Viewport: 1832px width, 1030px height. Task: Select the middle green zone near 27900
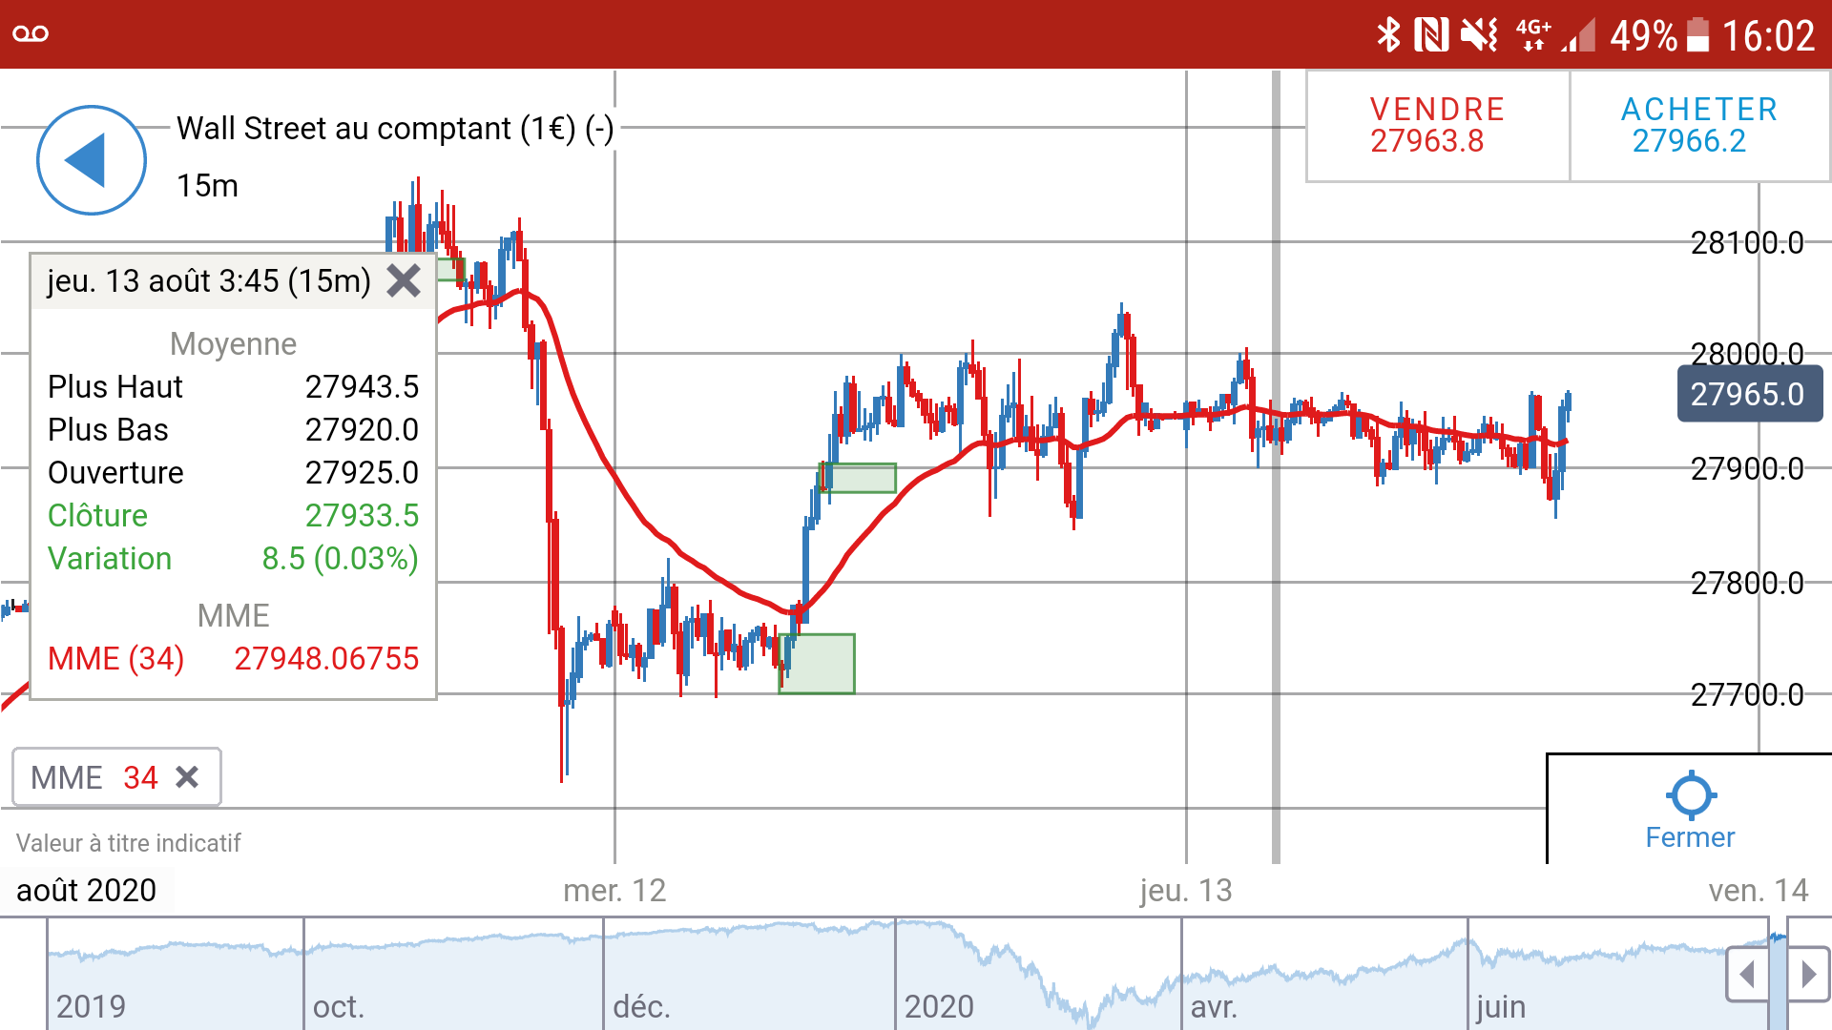pos(861,477)
